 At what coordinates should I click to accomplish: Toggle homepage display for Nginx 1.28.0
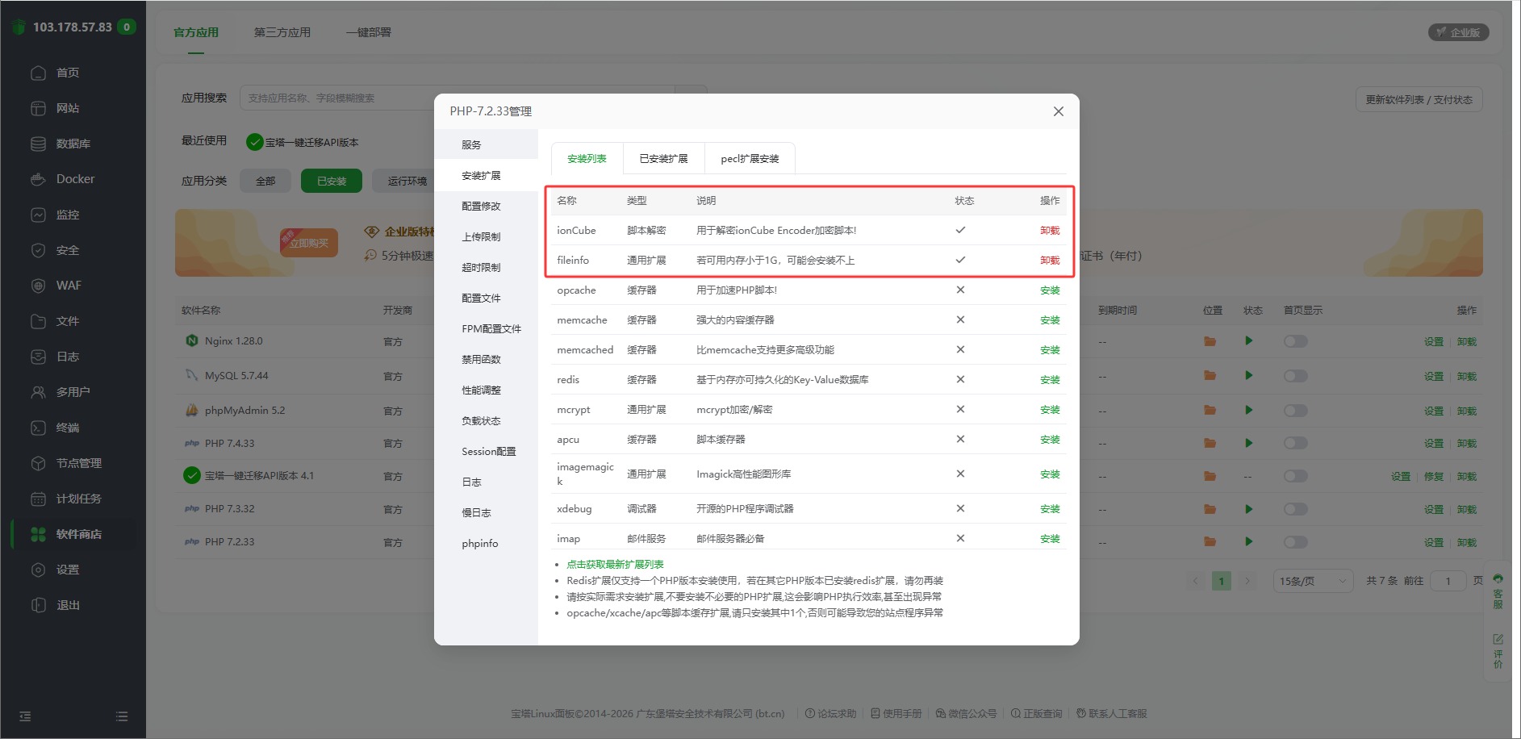pyautogui.click(x=1295, y=341)
